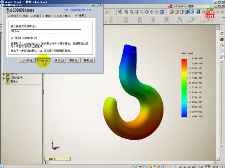Click the 上一步 back button
225x168 pixels.
coord(26,60)
